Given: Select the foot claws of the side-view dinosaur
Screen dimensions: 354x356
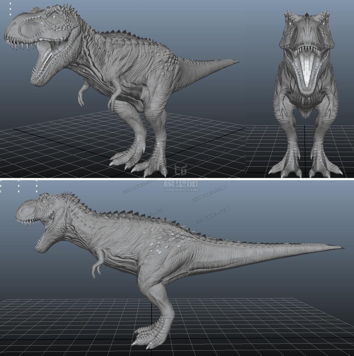Looking at the screenshot, I should tap(142, 336).
